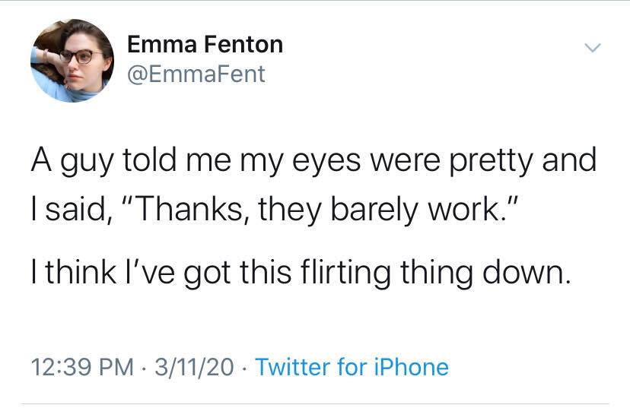This screenshot has height=408, width=630.
Task: Open the tweet options chevron menu
Action: [592, 48]
